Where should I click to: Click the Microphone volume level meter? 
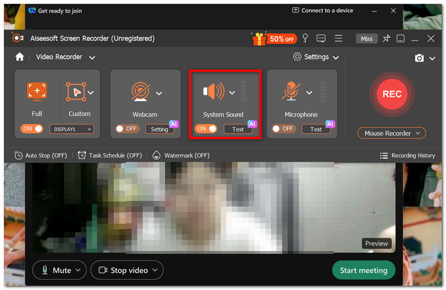[x=323, y=91]
